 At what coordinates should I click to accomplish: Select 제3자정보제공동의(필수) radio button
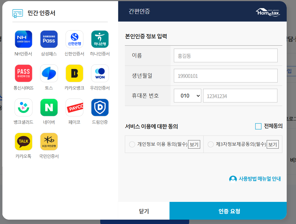click(x=211, y=144)
